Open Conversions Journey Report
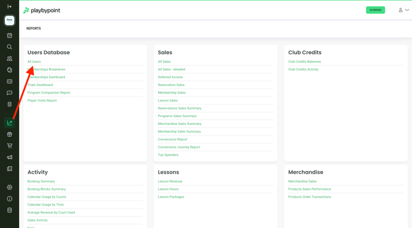 pyautogui.click(x=179, y=147)
